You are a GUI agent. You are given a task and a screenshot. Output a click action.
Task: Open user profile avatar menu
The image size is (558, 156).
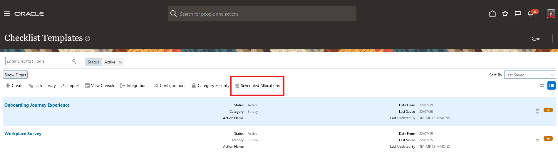click(551, 14)
